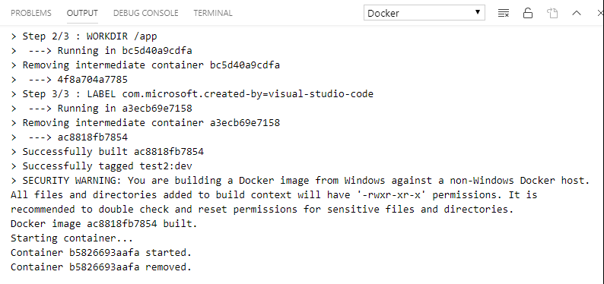Close the panel using the X icon
The height and width of the screenshot is (284, 604).
click(x=600, y=13)
